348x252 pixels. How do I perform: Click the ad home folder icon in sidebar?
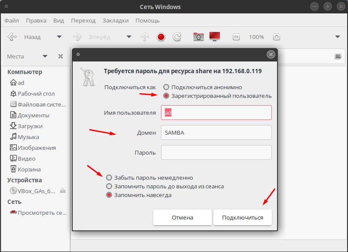(x=13, y=82)
